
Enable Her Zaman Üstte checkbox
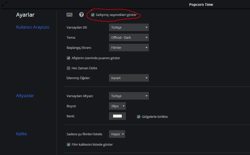click(68, 68)
